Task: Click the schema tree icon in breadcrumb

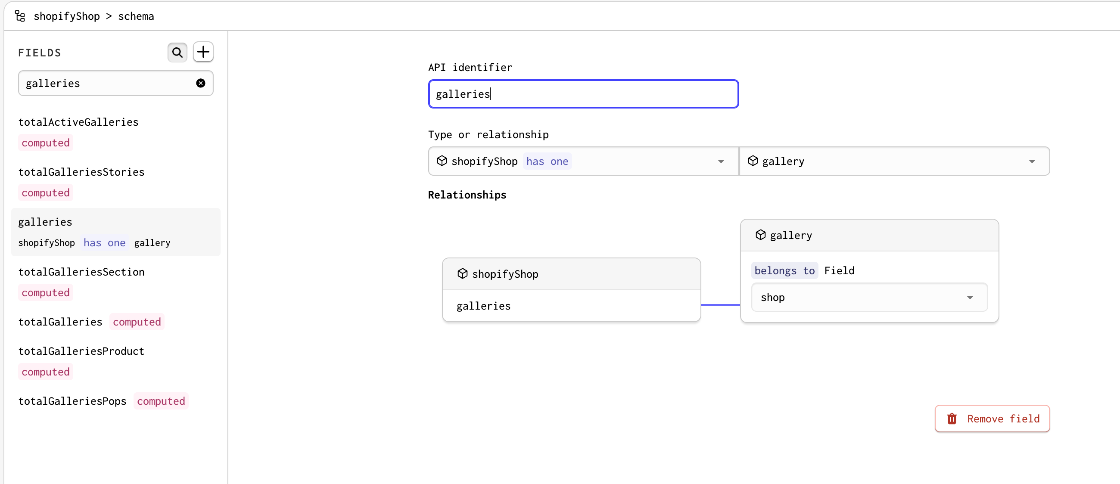Action: click(x=20, y=16)
